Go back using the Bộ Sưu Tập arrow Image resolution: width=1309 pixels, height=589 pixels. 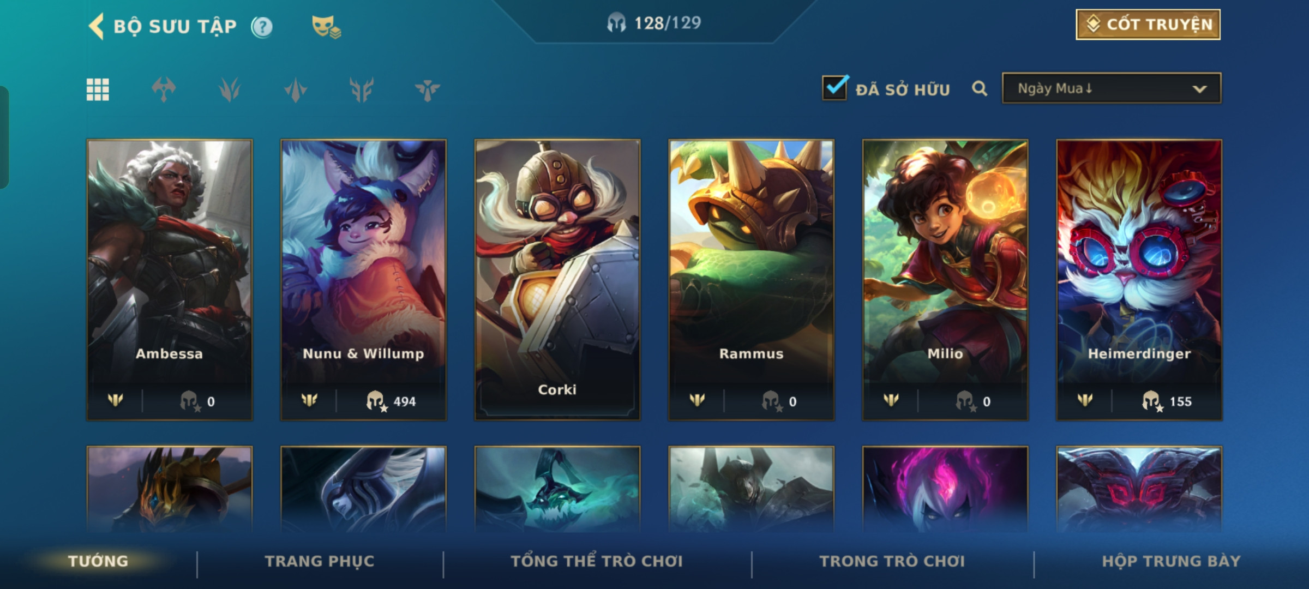tap(97, 26)
